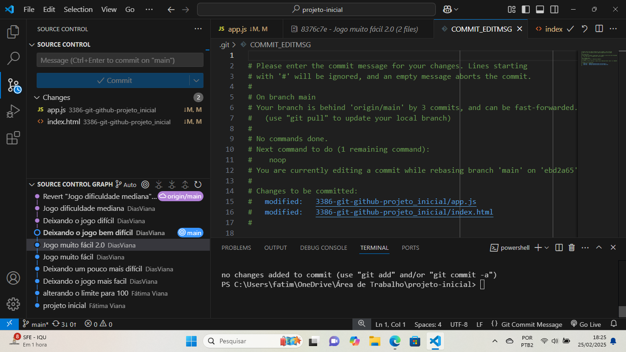
Task: Switch to the 8376c7e Jogo muito fácil 2.0 tab
Action: 358,29
